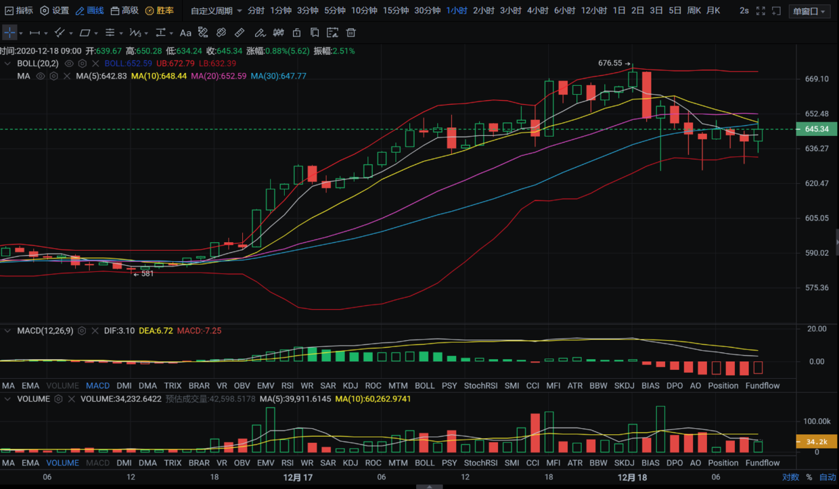The width and height of the screenshot is (839, 489).
Task: Toggle BOLL indicator visibility eye
Action: [69, 64]
